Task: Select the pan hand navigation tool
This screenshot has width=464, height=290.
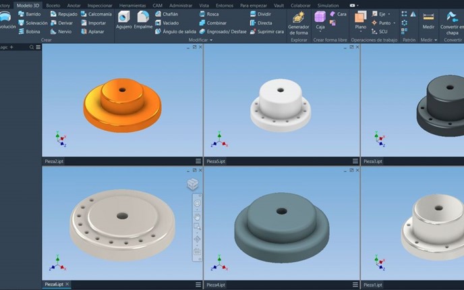Action: tap(197, 217)
